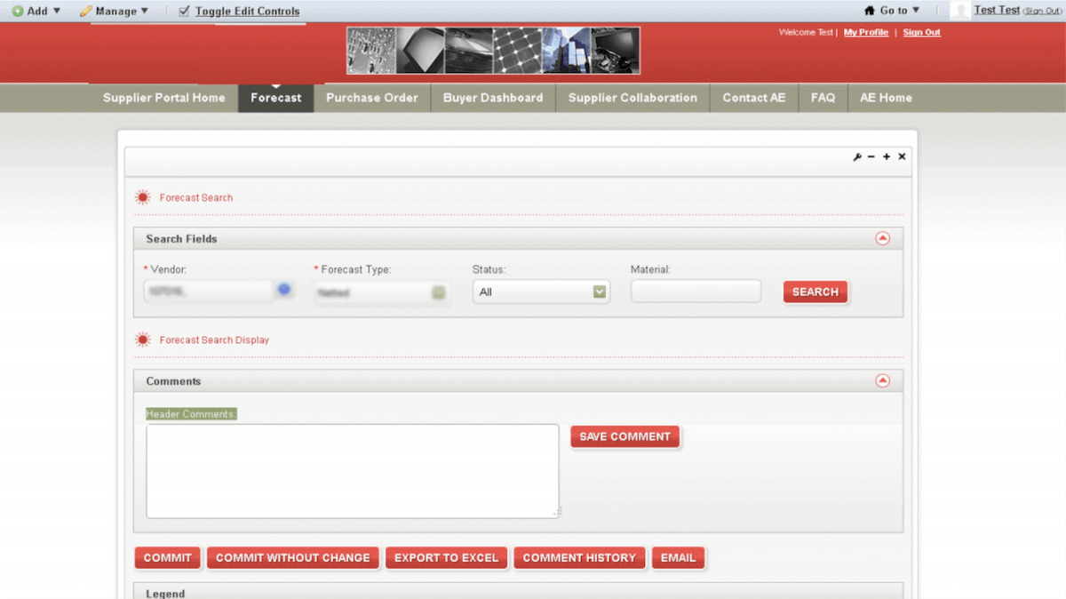Click inside the Header Comments text area
The image size is (1066, 599).
coord(352,471)
